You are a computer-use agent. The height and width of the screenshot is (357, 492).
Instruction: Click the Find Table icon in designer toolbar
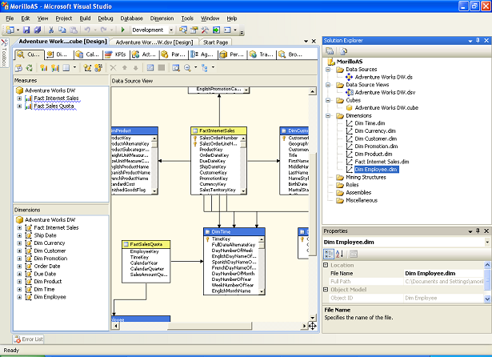point(176,67)
